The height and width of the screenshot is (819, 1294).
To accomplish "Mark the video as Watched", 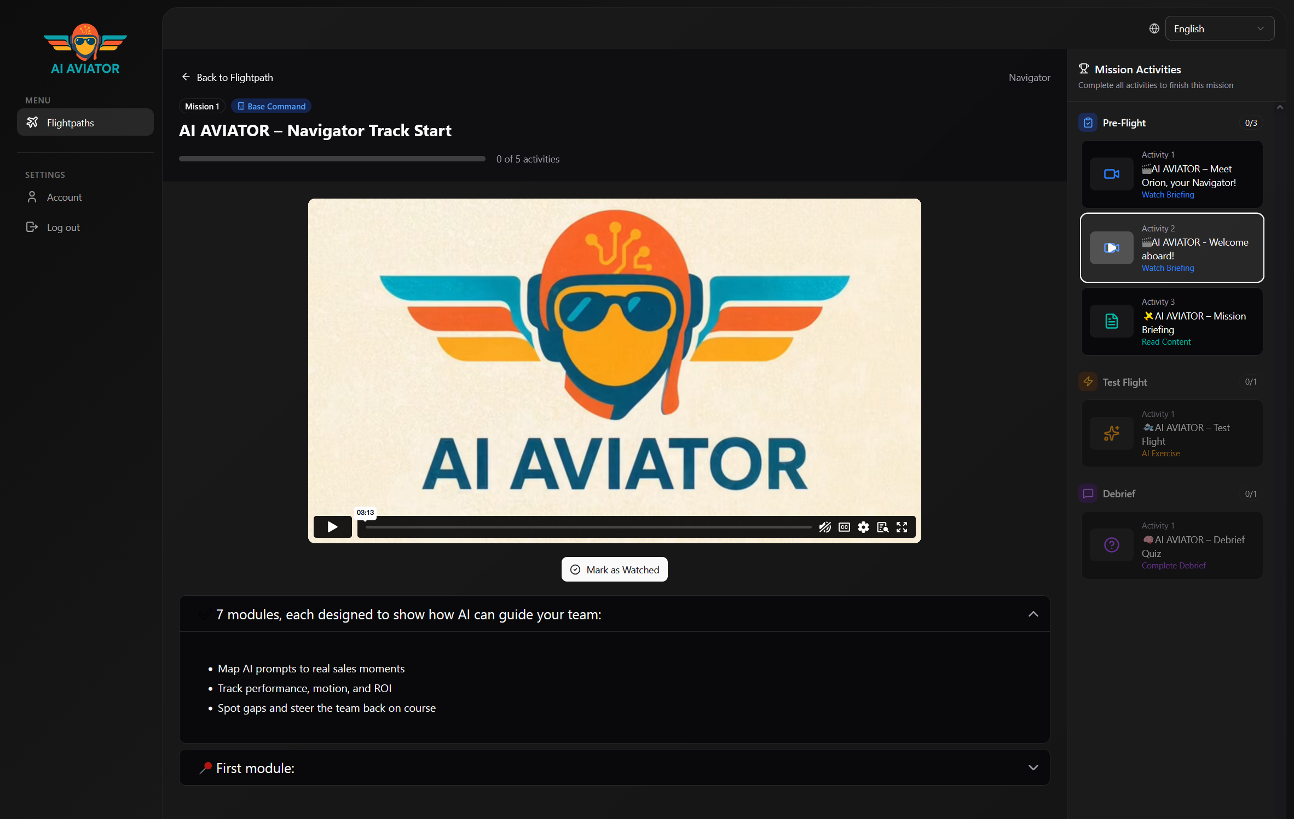I will [614, 570].
